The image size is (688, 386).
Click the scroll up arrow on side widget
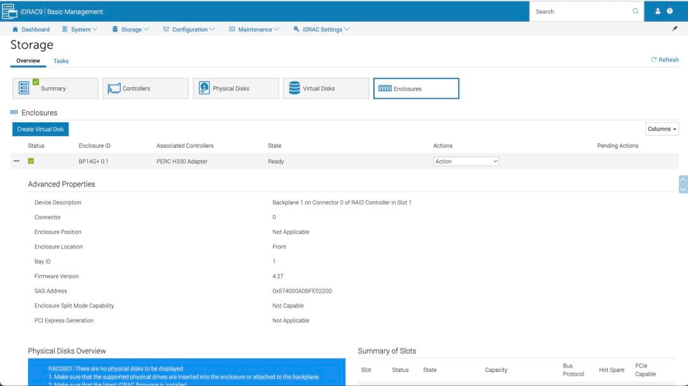[x=683, y=180]
